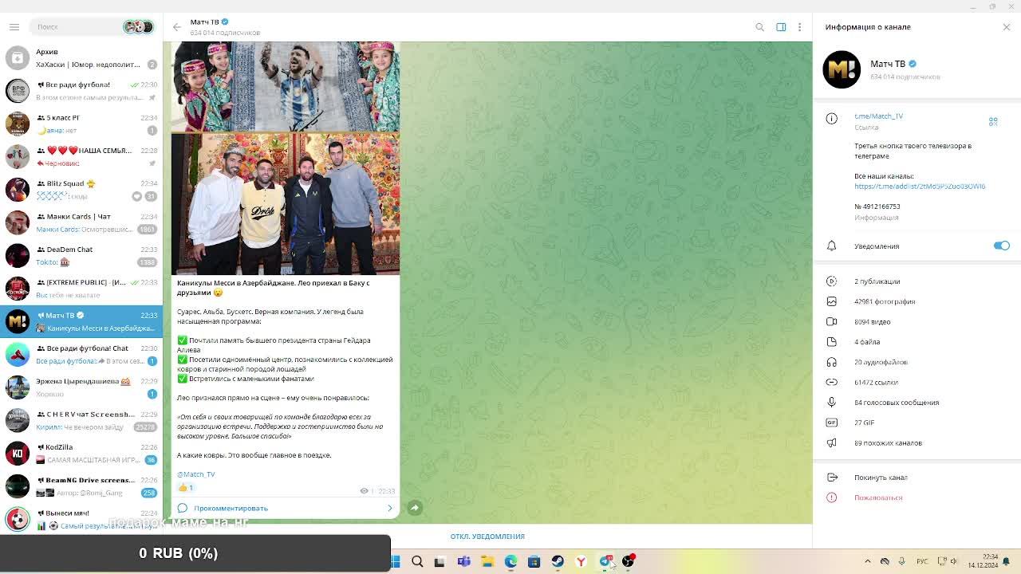Click the Откл. уведомления button

(x=487, y=537)
